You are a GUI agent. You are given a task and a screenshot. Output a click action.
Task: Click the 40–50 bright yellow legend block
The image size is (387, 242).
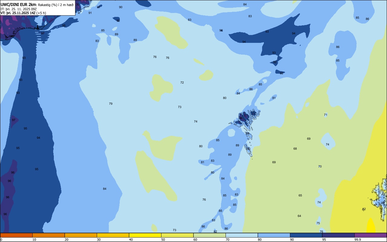(x=145, y=235)
